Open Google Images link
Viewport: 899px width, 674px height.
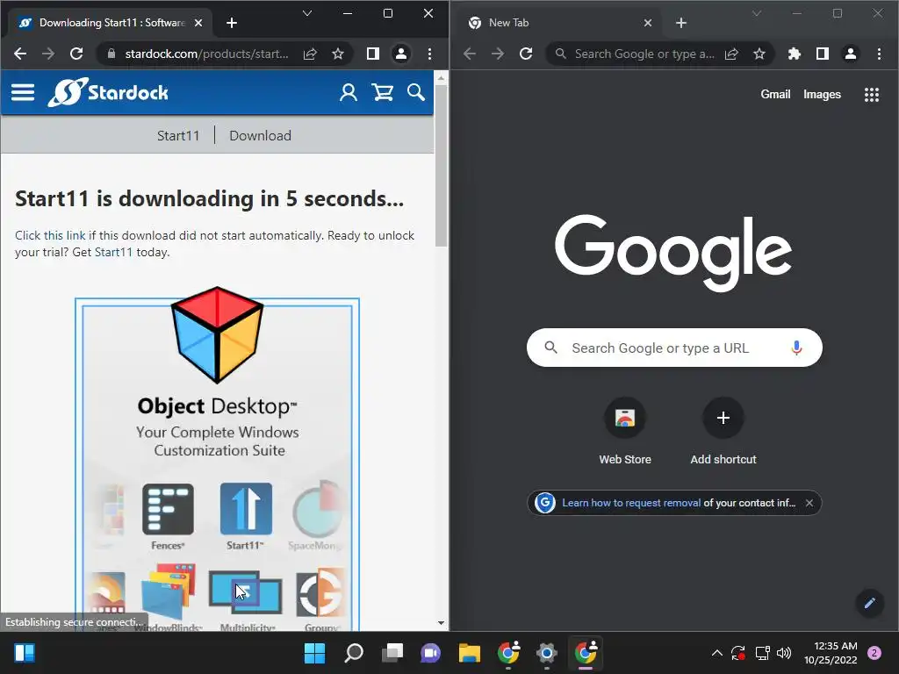(x=822, y=95)
